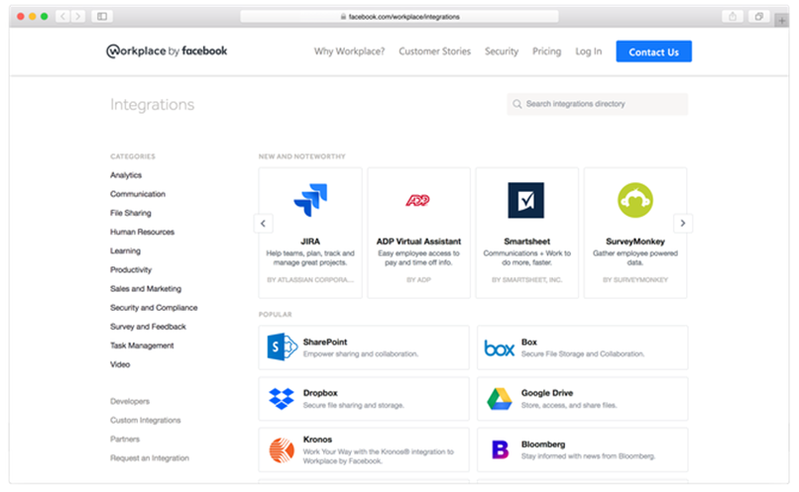This screenshot has height=492, width=799.
Task: Select the Sales and Marketing category
Action: (x=146, y=288)
